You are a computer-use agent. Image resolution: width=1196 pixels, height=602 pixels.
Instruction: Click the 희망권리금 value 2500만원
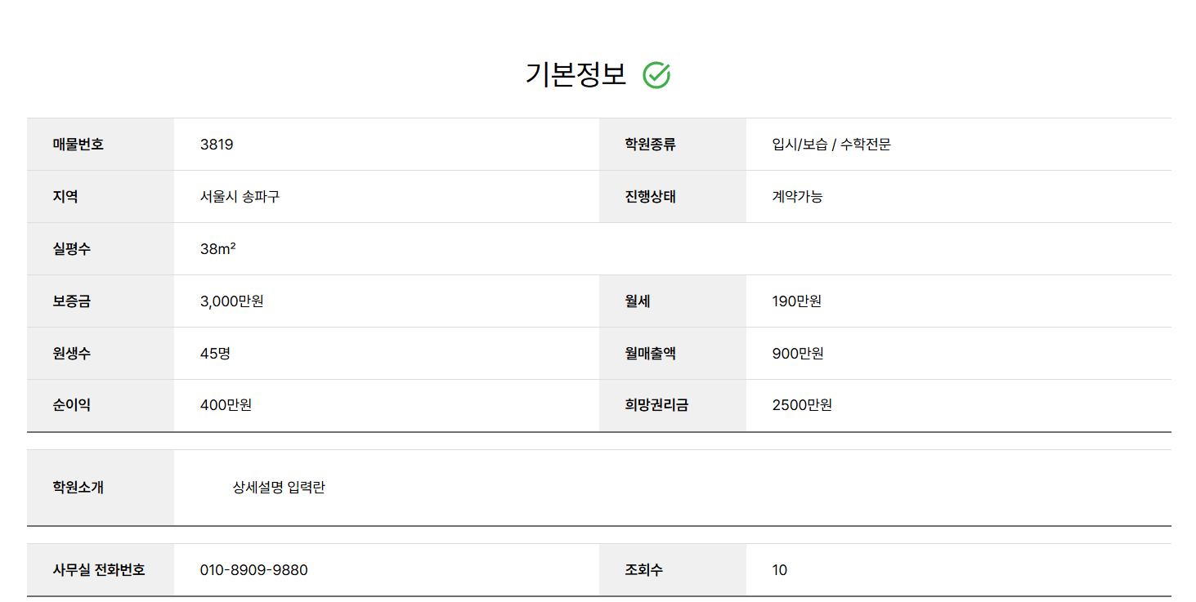(801, 405)
